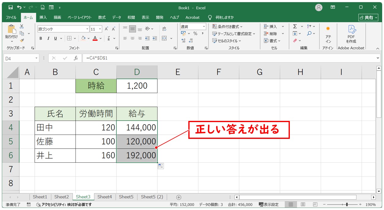The height and width of the screenshot is (210, 384).
Task: Toggle bold formatting
Action: 41,38
